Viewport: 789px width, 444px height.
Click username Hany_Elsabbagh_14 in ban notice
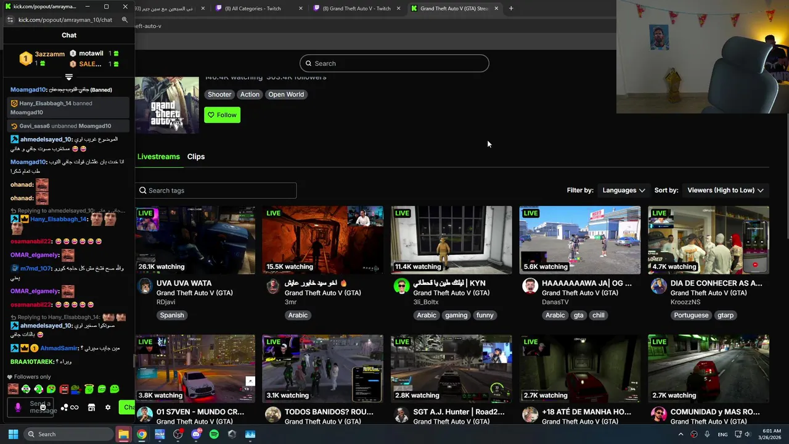point(45,104)
